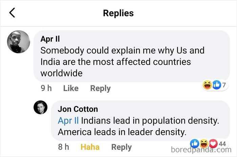Click the 9 h timestamp
237x157 pixels.
pos(46,88)
